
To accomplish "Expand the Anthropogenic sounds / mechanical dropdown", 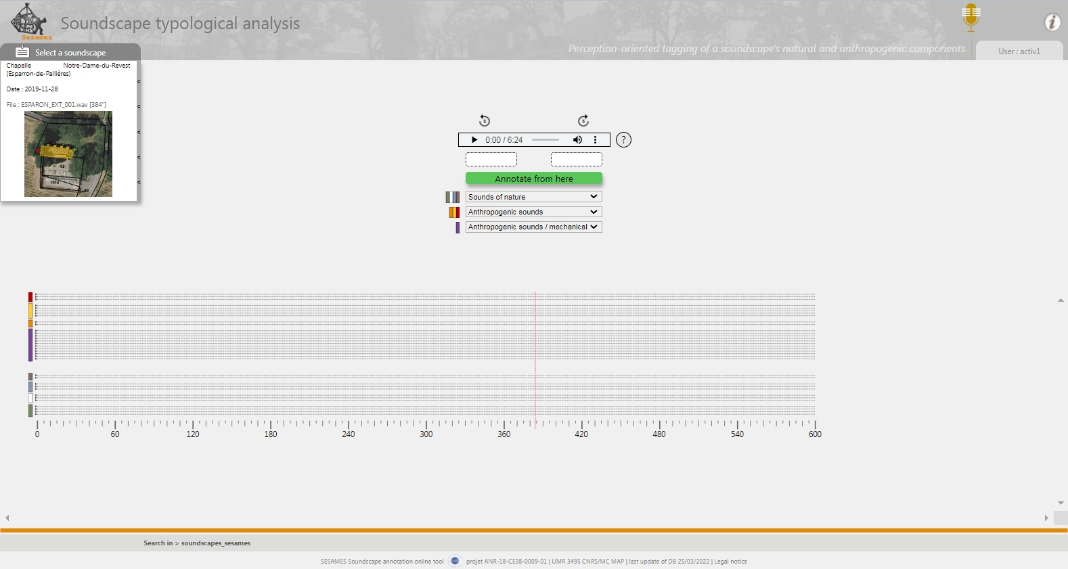I will pos(534,227).
